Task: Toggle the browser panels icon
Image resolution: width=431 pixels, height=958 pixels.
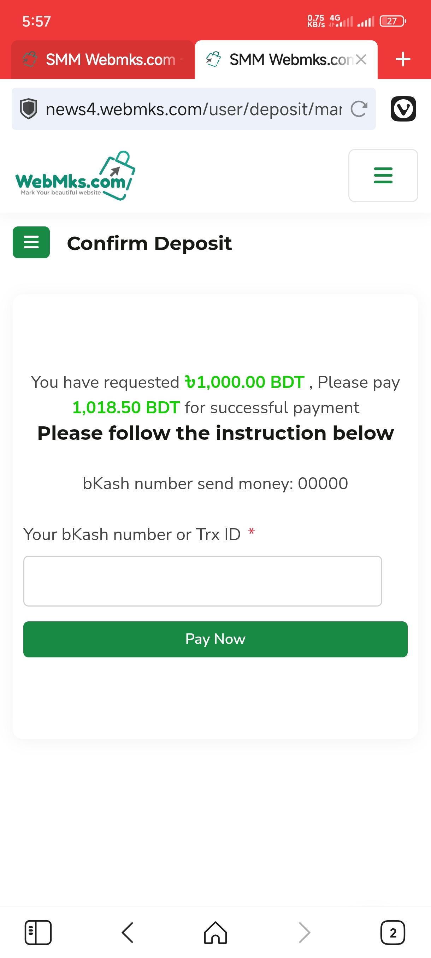Action: click(38, 932)
